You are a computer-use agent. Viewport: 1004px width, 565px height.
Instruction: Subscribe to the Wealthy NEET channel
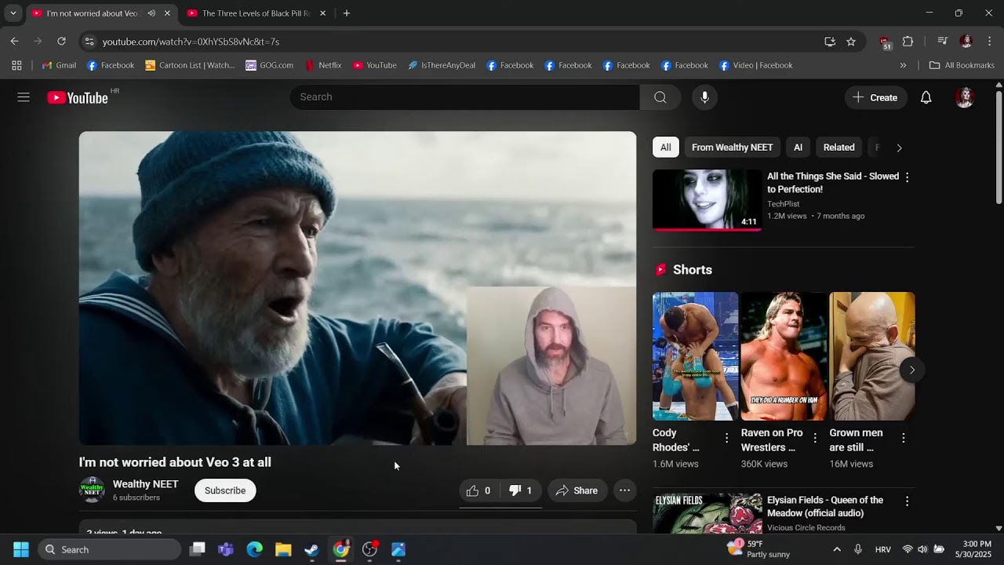pos(225,490)
